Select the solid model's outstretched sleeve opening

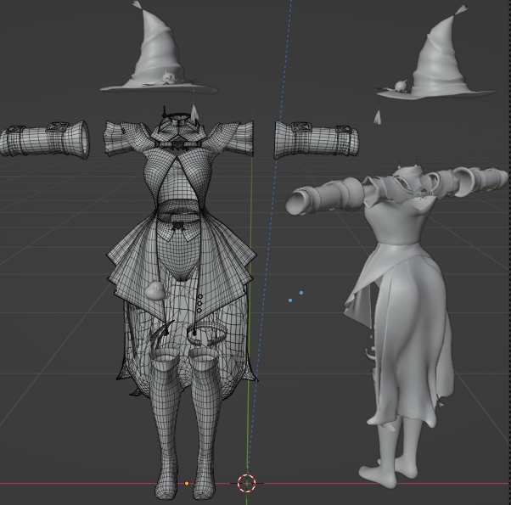pos(300,202)
